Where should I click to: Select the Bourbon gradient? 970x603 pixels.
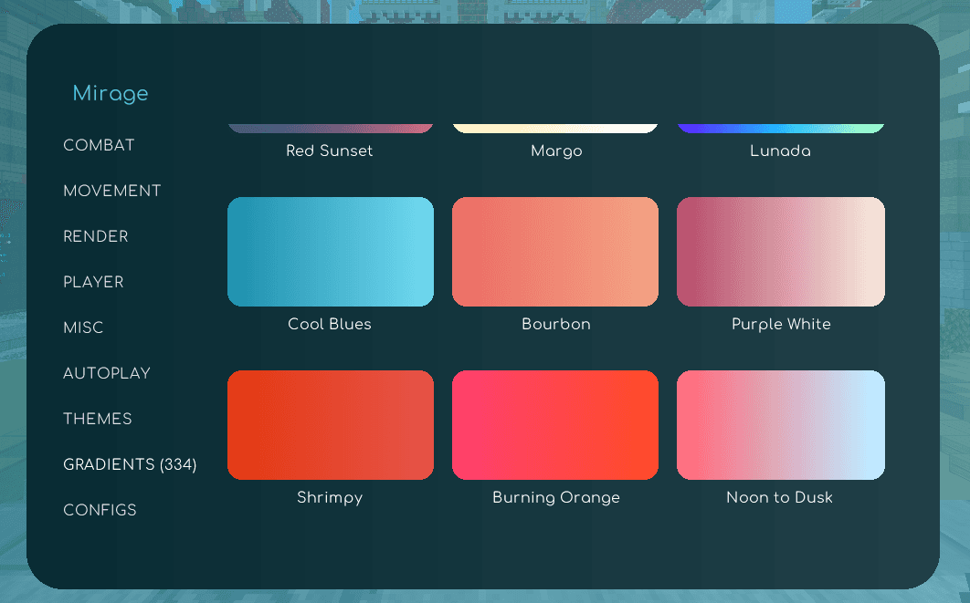pos(554,252)
